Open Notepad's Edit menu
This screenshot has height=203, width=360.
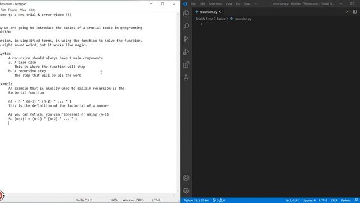3,10
